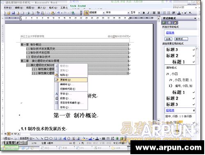The image size is (205, 155).
Task: Click the table of contents entry 第二章 溴化锂吸收式制冷原理
Action: click(x=75, y=61)
